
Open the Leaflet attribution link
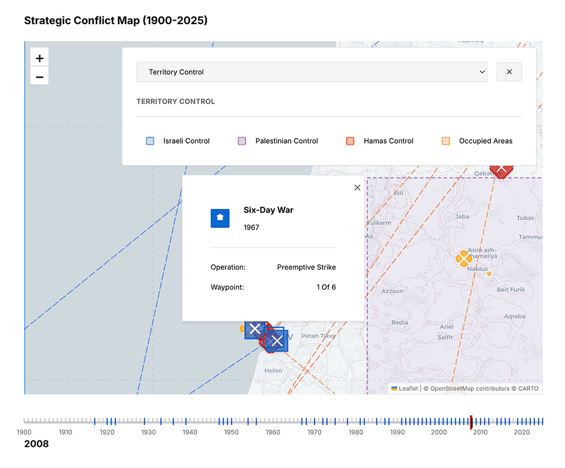408,389
